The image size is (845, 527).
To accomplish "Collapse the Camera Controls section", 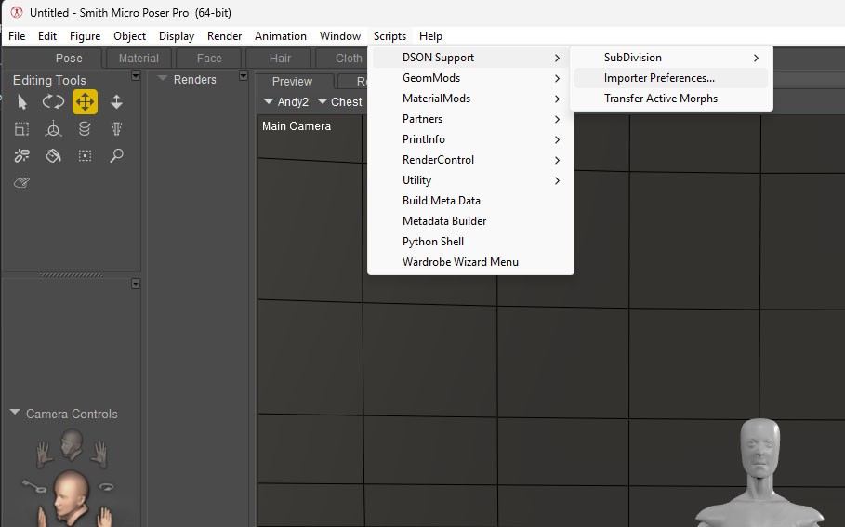I will click(x=15, y=413).
